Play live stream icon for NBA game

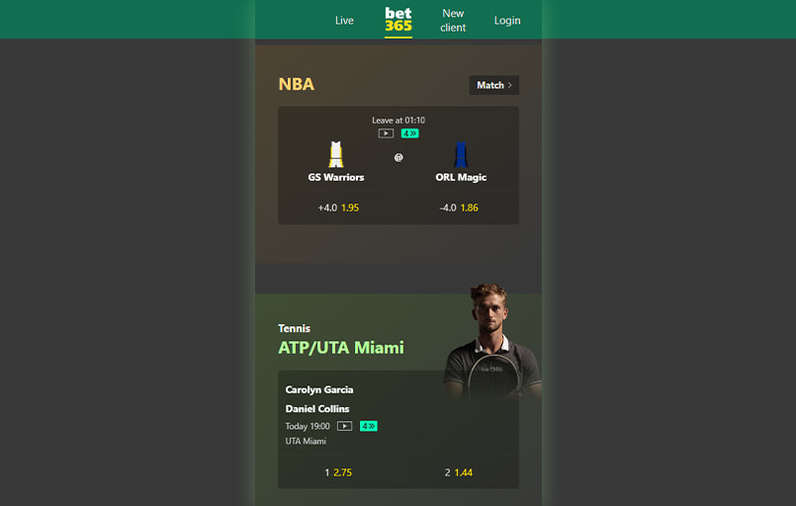[386, 133]
